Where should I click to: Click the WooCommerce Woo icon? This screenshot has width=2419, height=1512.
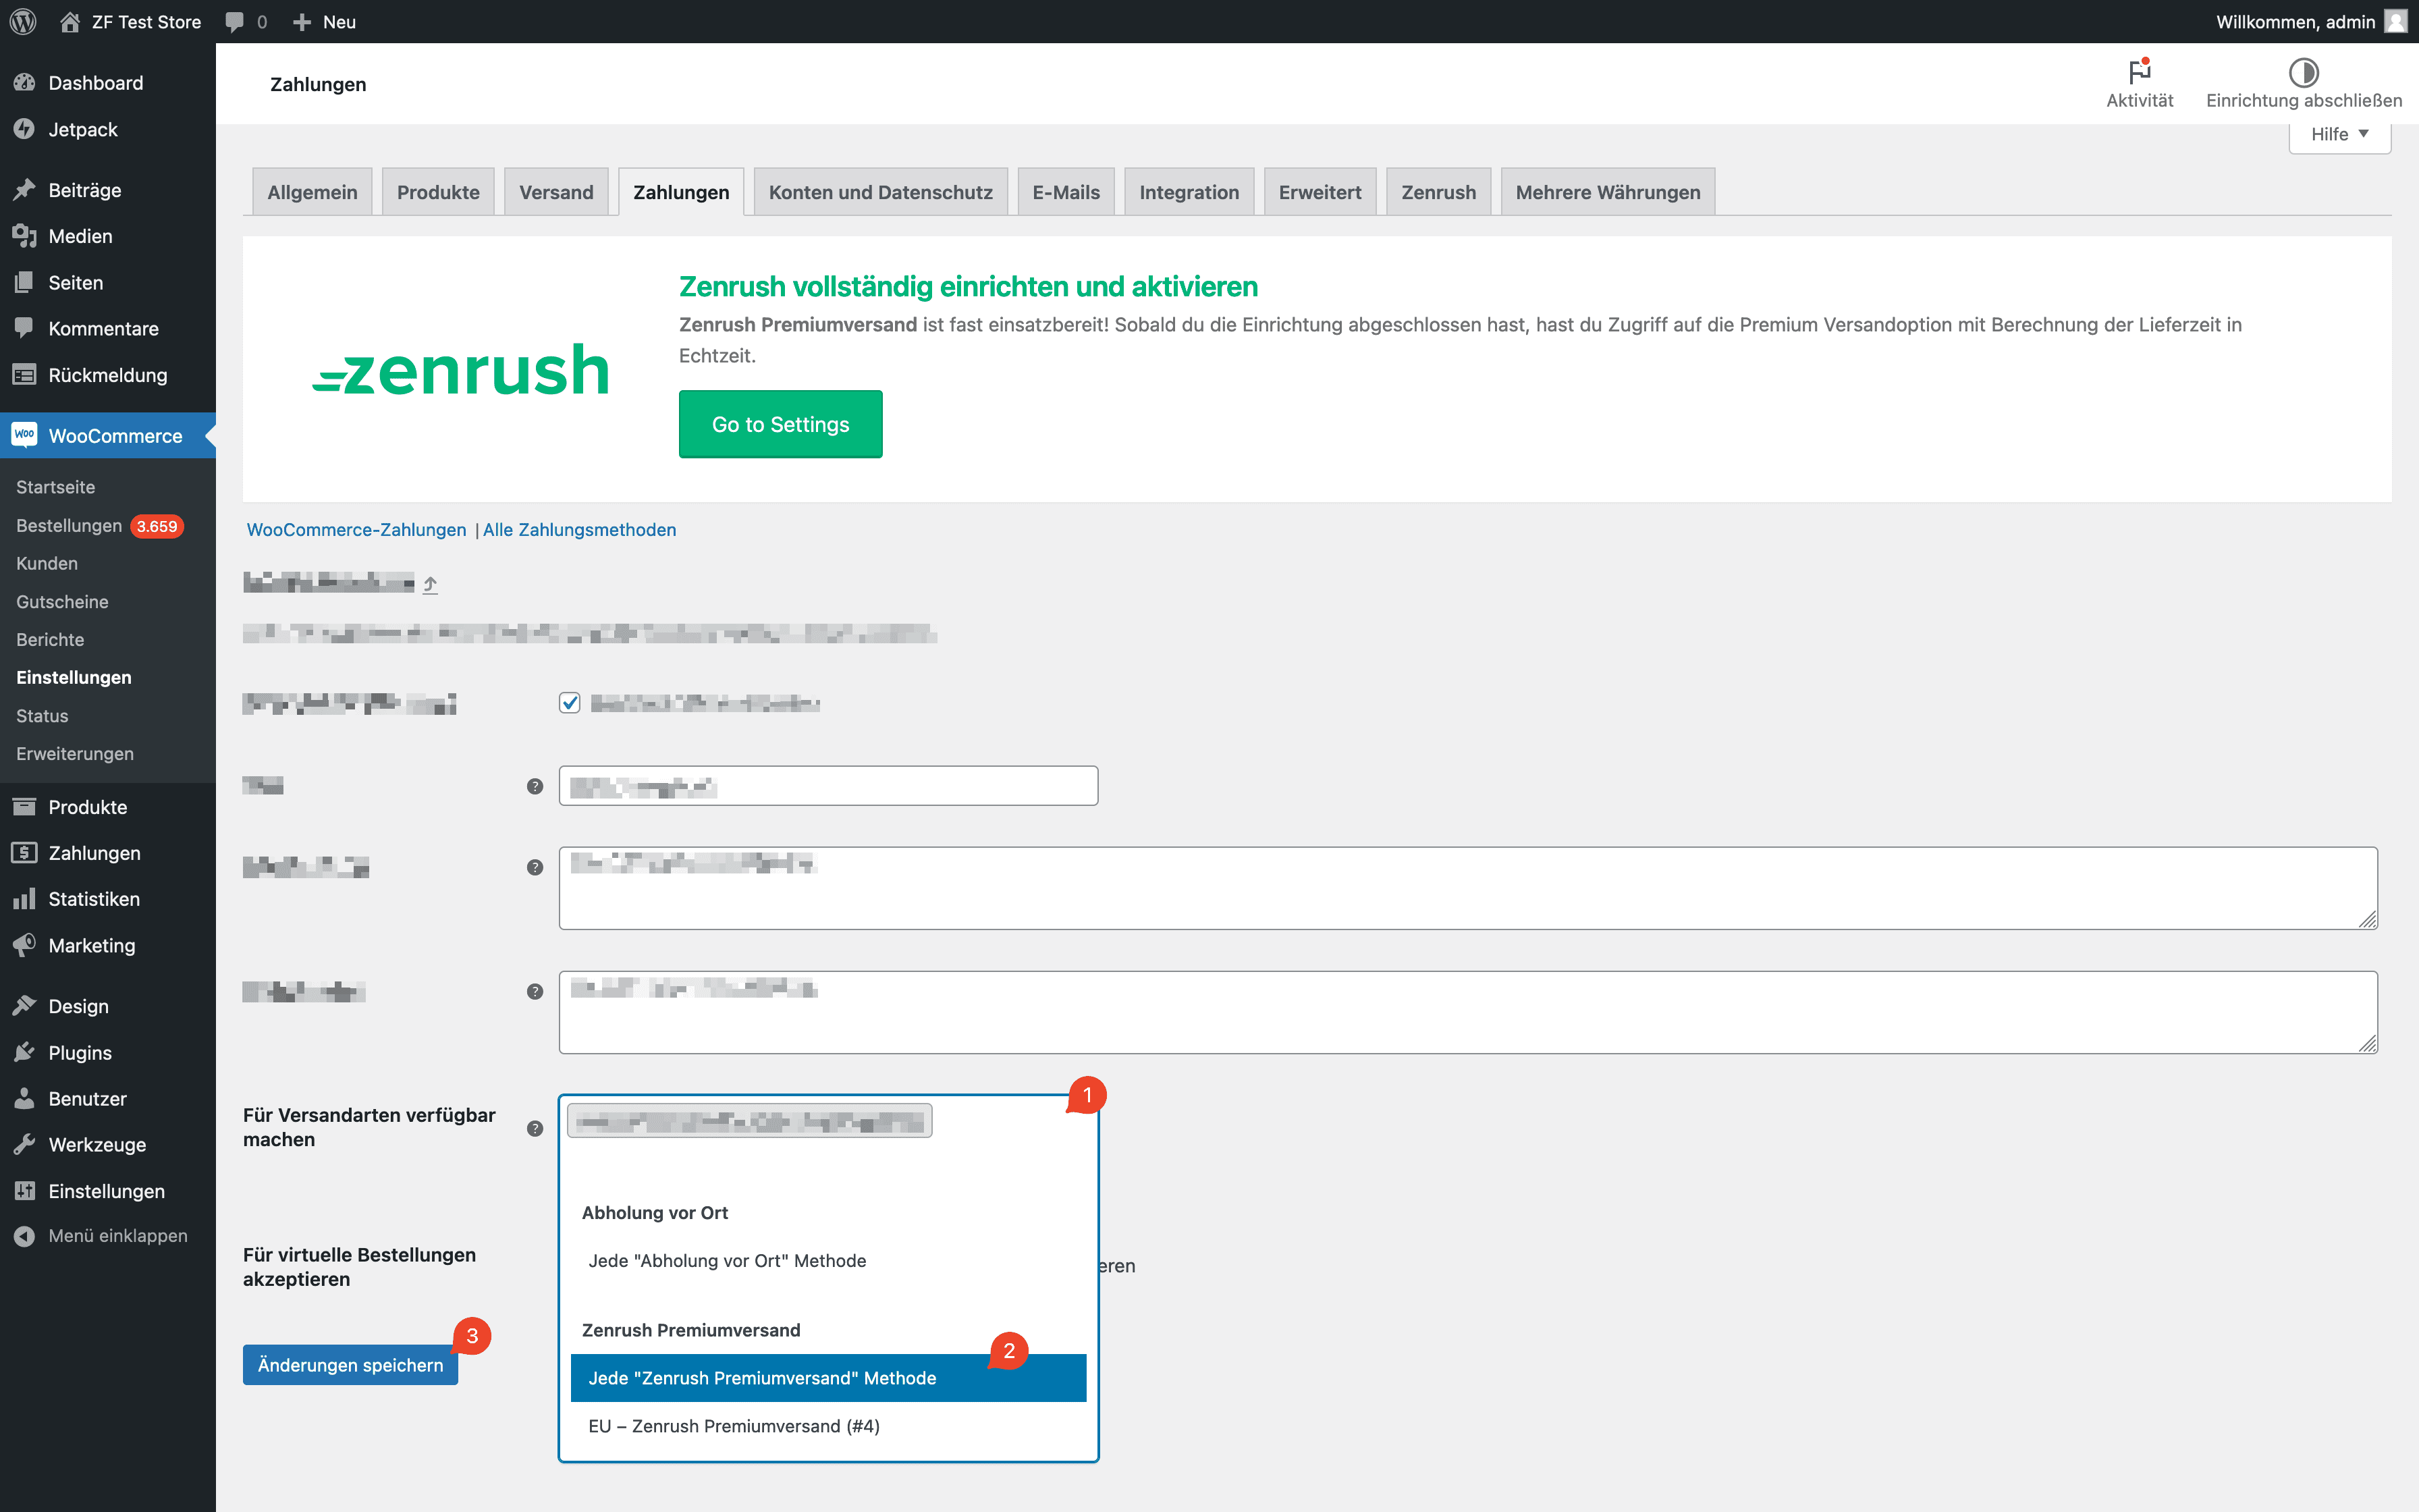coord(25,435)
